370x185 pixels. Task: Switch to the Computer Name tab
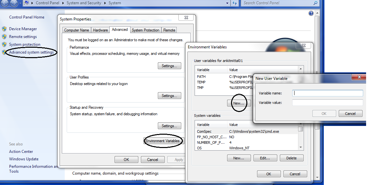click(x=76, y=30)
